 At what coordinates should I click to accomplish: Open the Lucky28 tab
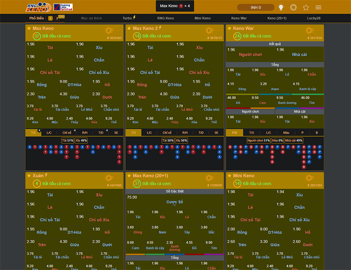[314, 18]
